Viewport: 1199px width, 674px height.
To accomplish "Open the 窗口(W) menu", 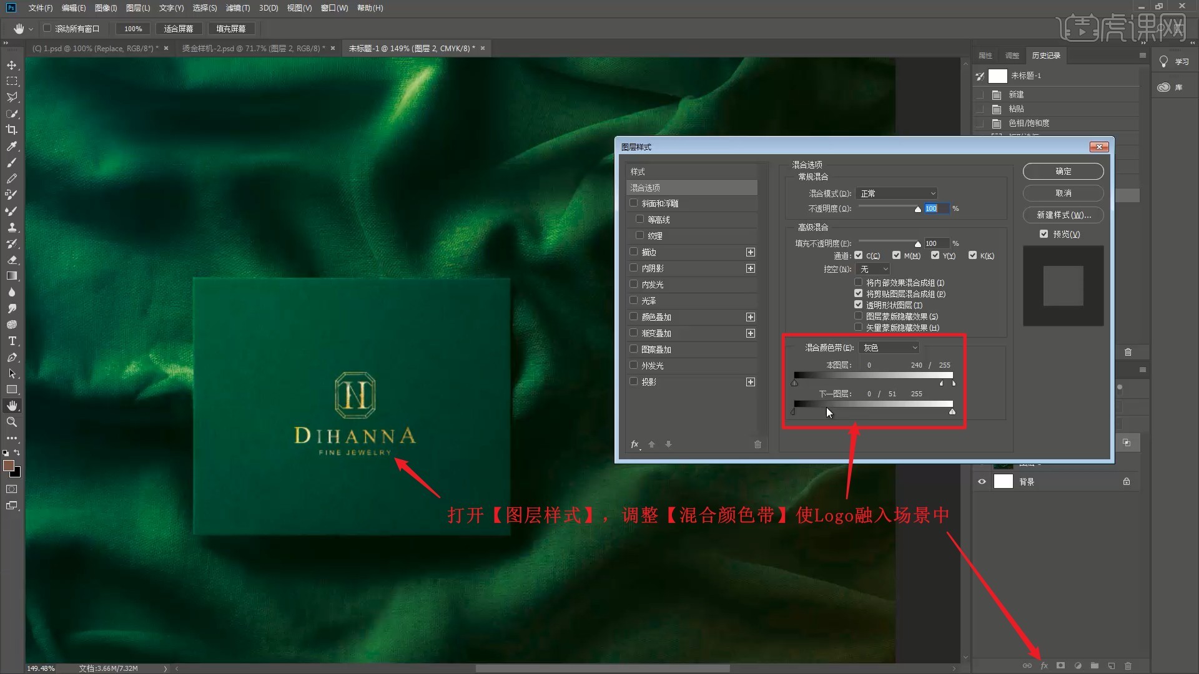I will [335, 8].
